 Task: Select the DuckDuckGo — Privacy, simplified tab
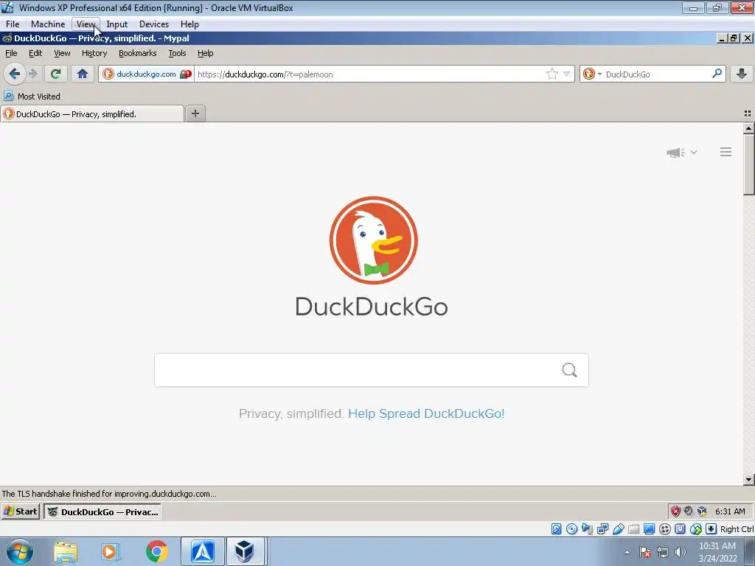(92, 114)
